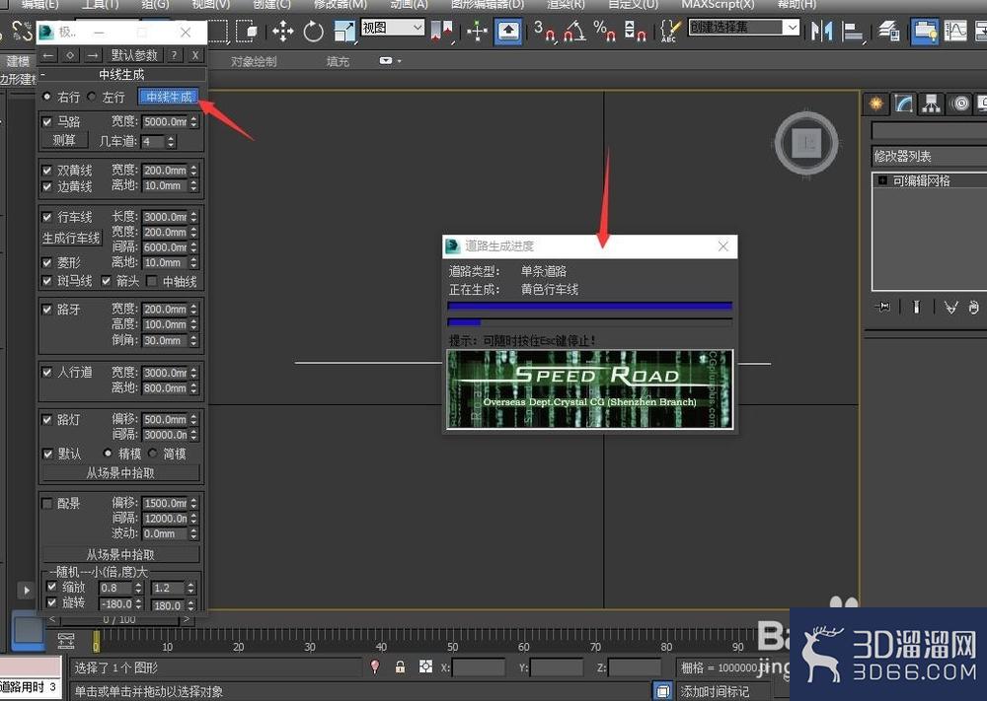Open the Curve Editor icon
This screenshot has width=987, height=701.
click(954, 31)
